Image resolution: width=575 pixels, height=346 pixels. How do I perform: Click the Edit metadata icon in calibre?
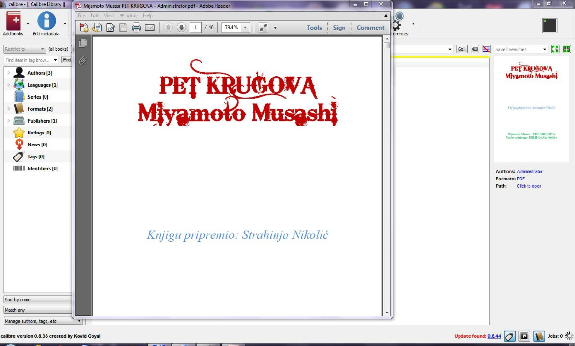[x=46, y=21]
